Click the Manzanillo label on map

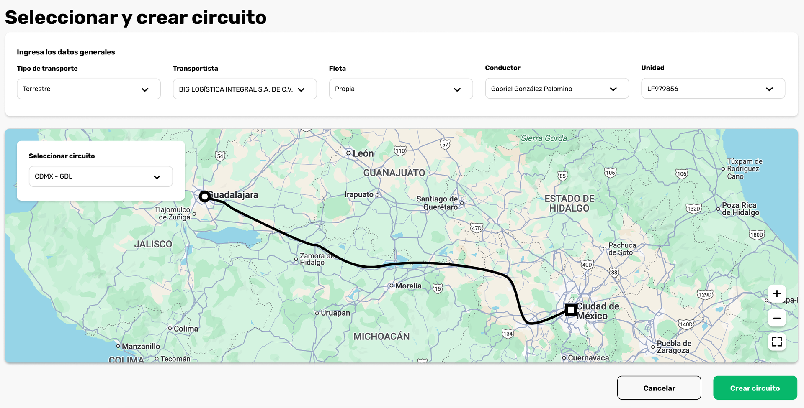(141, 347)
